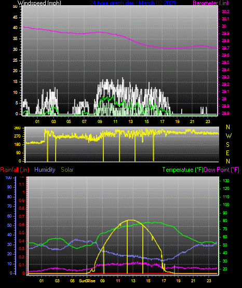This screenshot has height=288, width=242.
Task: Click hour label 19 under windspeed chart
Action: click(177, 121)
